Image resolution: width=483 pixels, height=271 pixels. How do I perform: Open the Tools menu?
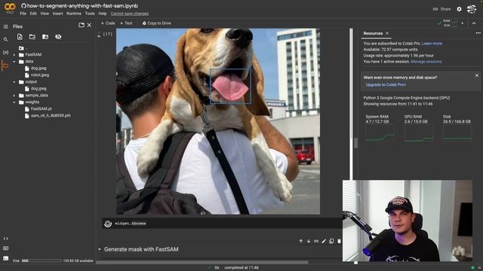pyautogui.click(x=90, y=14)
